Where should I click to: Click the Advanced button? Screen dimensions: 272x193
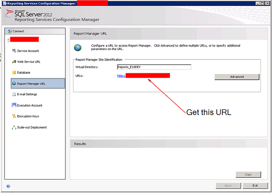click(x=237, y=77)
